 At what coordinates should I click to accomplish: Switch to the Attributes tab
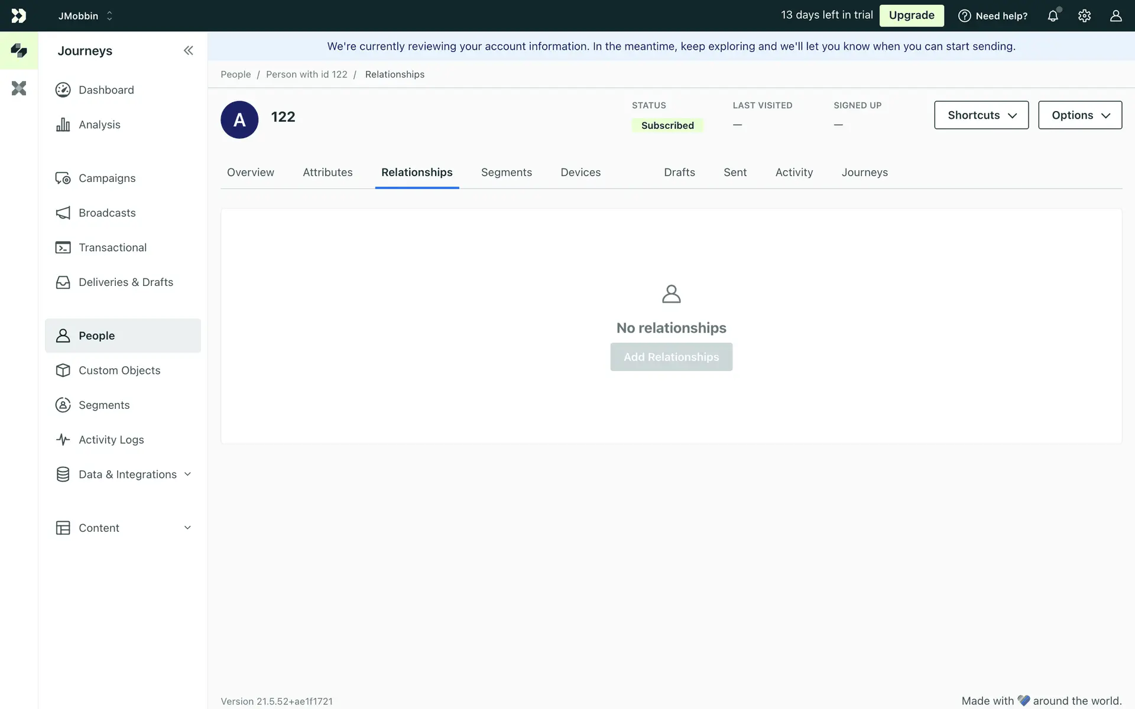point(327,173)
